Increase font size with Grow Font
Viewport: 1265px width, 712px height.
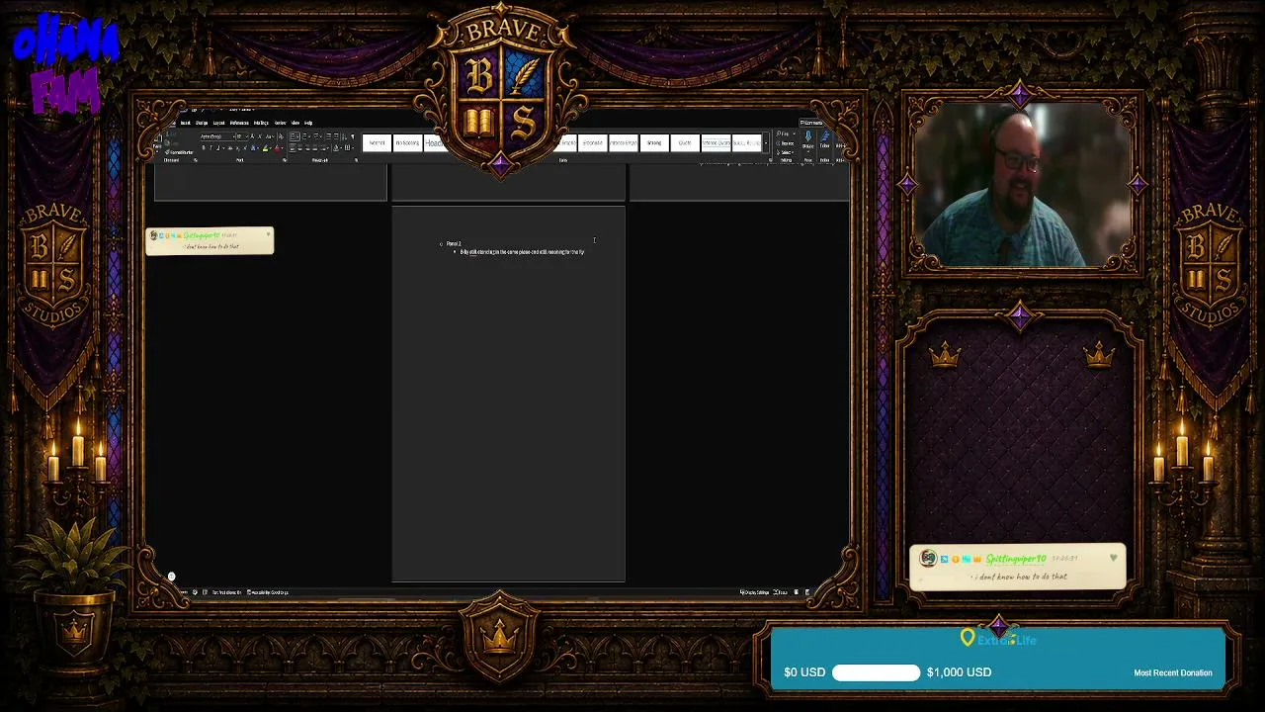[252, 136]
